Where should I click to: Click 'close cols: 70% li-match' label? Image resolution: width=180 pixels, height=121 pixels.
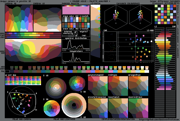click(x=76, y=29)
